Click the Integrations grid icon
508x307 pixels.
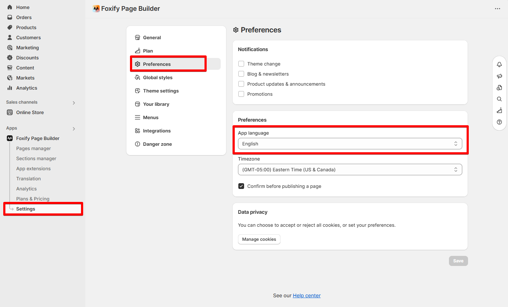tap(138, 131)
